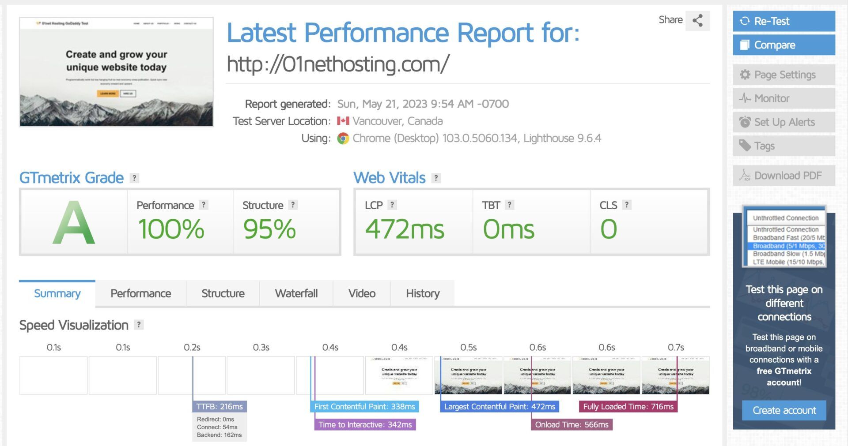Click the site screenshot thumbnail
This screenshot has height=446, width=848.
point(116,72)
